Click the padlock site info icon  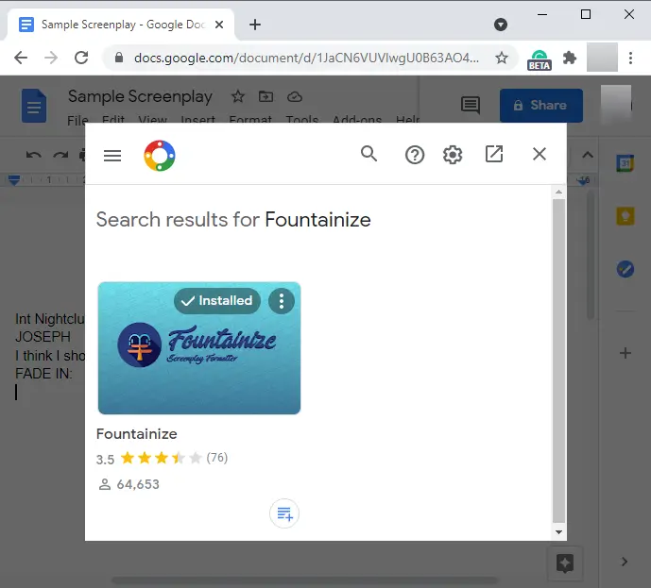tap(119, 58)
